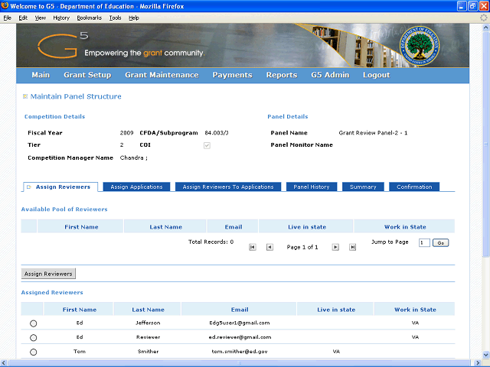
Task: Click the Go button for page jump
Action: click(x=440, y=242)
